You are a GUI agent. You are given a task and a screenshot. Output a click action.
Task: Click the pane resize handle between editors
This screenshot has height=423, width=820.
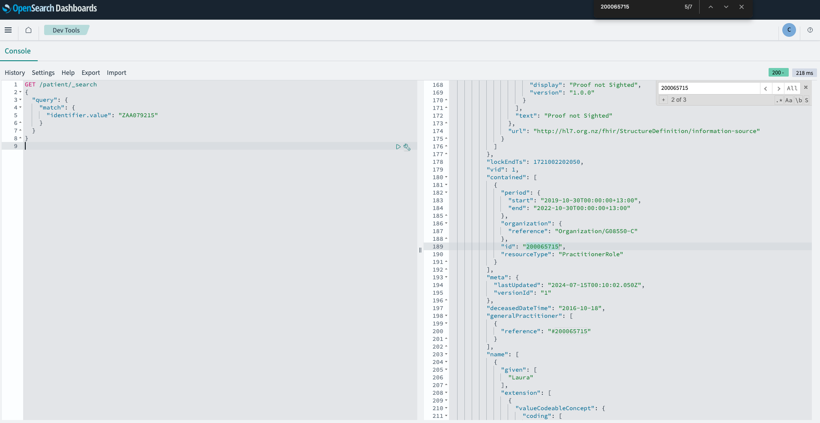(420, 250)
